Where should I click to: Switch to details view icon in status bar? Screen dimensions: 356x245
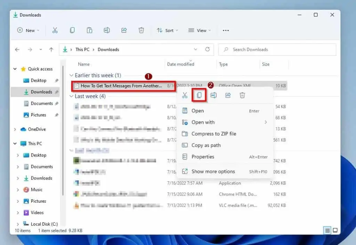coord(327,230)
